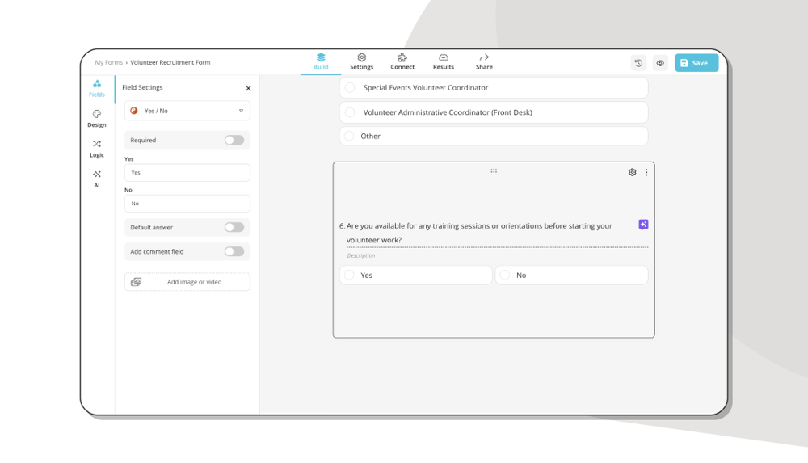Screen dimensions: 808x463
Task: Go to the Results tab
Action: [x=443, y=61]
